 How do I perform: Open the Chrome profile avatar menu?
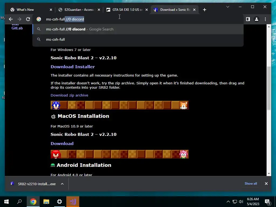(x=257, y=19)
